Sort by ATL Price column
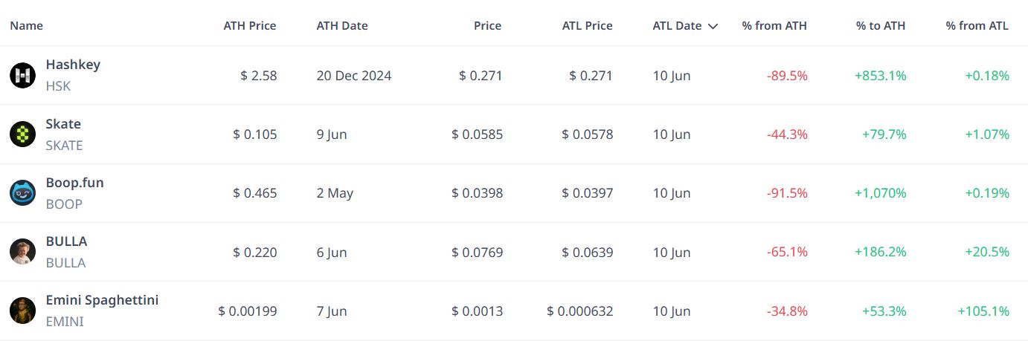1028x341 pixels. (588, 26)
